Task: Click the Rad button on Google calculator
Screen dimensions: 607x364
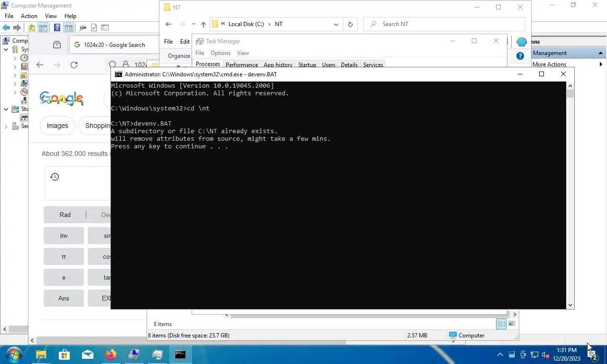Action: (x=65, y=215)
